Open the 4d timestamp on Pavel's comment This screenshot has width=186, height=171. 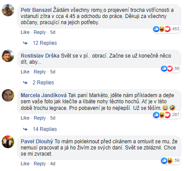[x=52, y=164]
